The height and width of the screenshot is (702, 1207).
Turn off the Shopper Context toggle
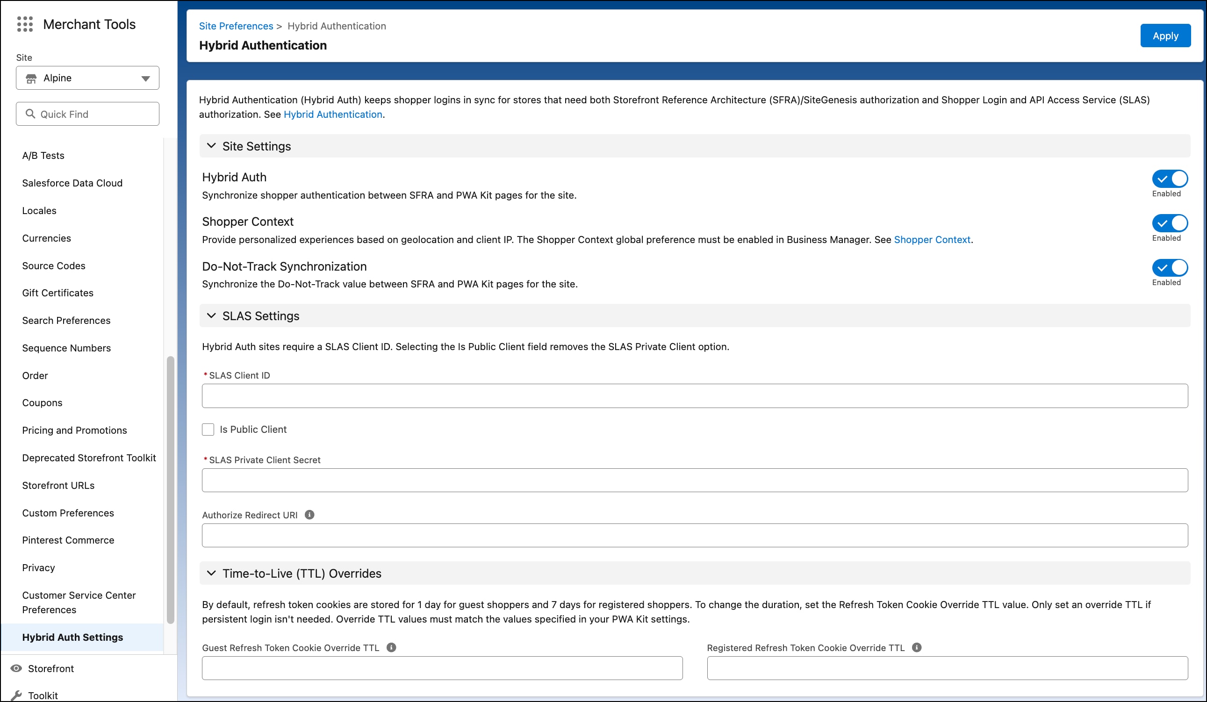click(x=1170, y=223)
